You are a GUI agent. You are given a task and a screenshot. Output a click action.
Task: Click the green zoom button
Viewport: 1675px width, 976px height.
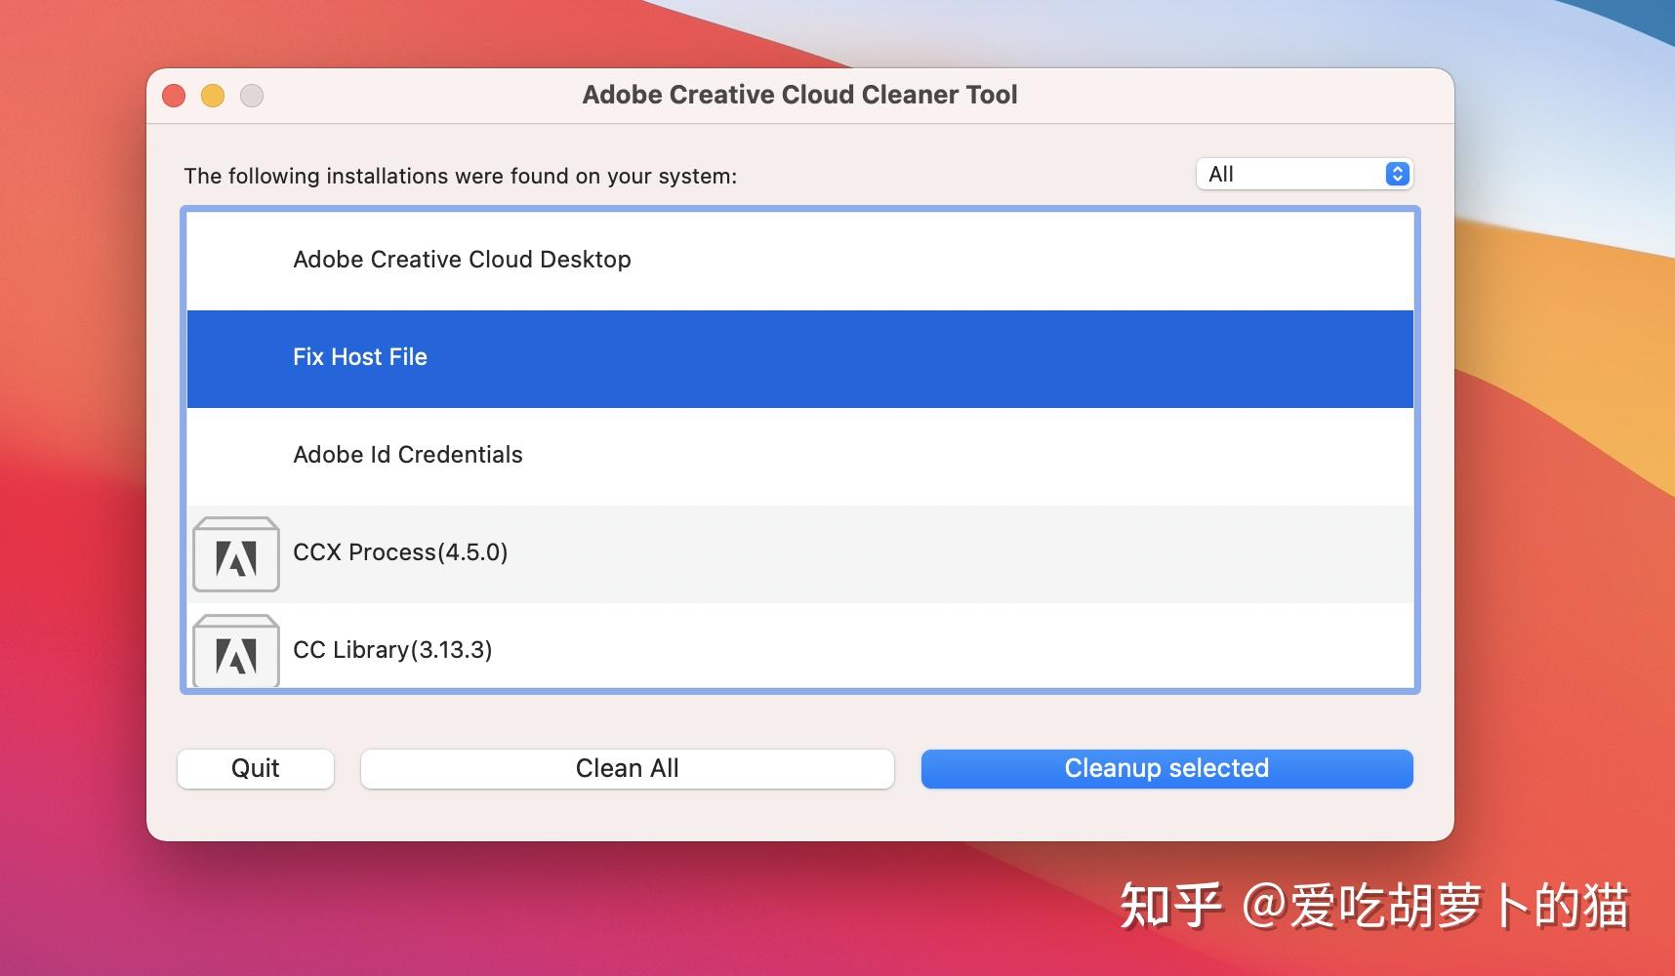click(x=253, y=96)
